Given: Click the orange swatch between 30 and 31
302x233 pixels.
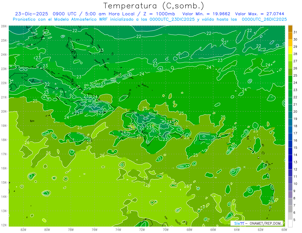Looking at the screenshot, I should [290, 36].
